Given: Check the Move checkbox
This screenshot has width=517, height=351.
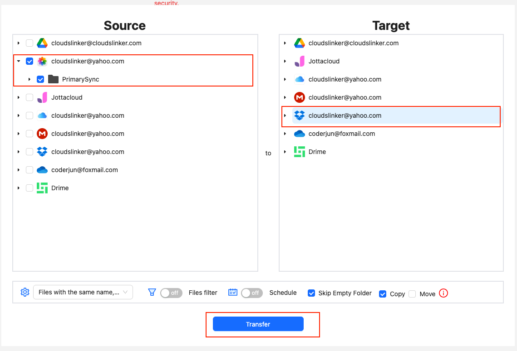Looking at the screenshot, I should 412,293.
